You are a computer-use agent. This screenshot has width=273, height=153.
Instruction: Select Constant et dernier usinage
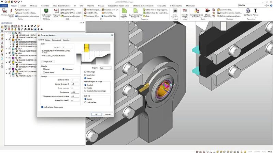click(x=85, y=91)
